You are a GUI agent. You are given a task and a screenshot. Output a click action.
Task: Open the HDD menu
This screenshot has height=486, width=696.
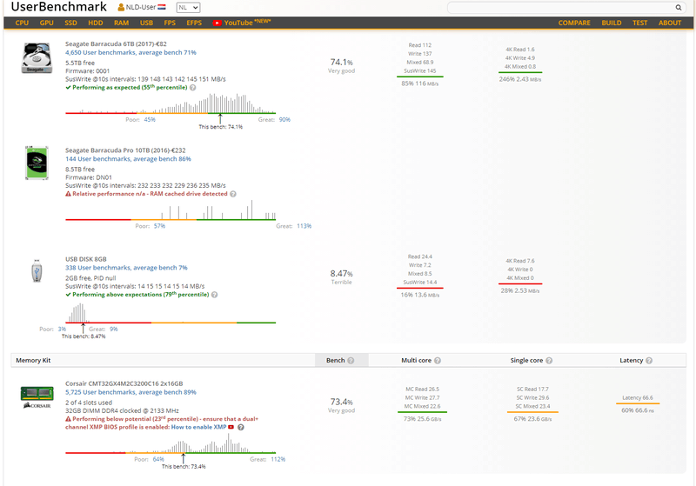(x=96, y=23)
